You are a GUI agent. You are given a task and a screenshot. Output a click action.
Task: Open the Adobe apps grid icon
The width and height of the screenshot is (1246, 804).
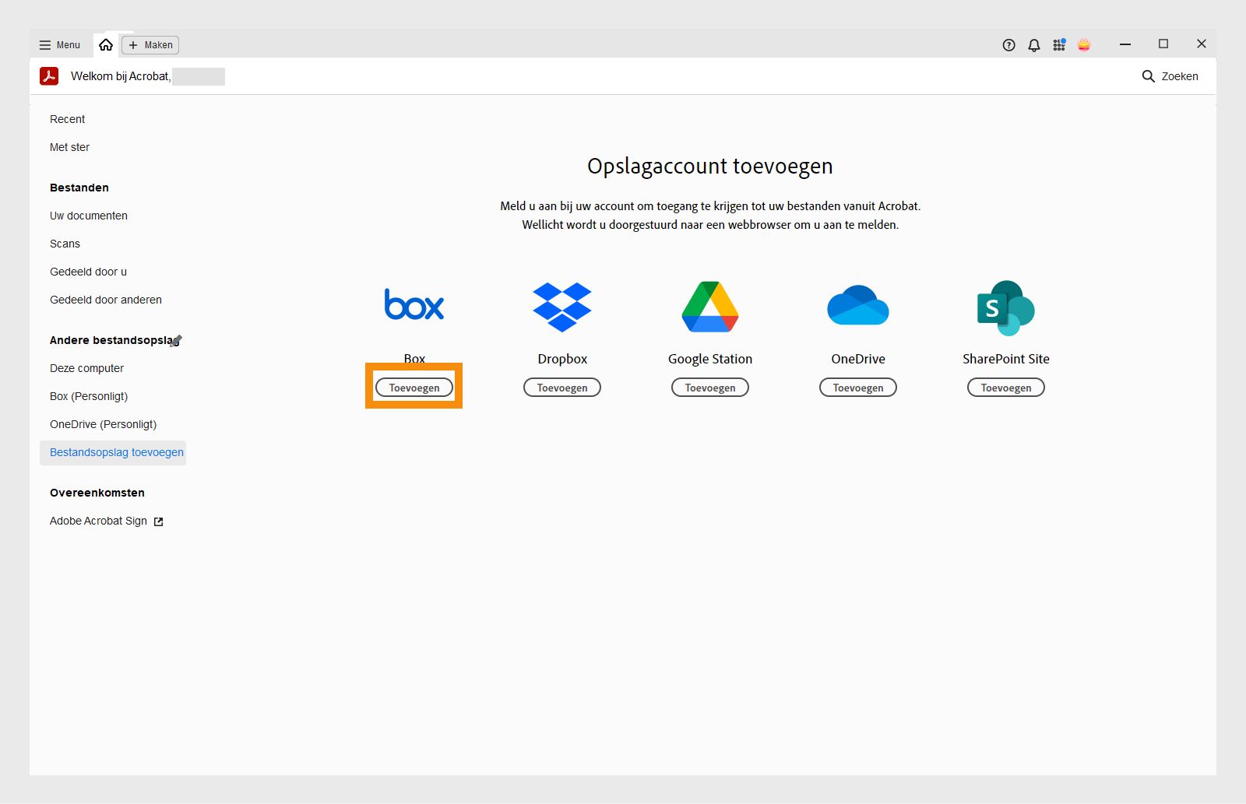tap(1059, 44)
